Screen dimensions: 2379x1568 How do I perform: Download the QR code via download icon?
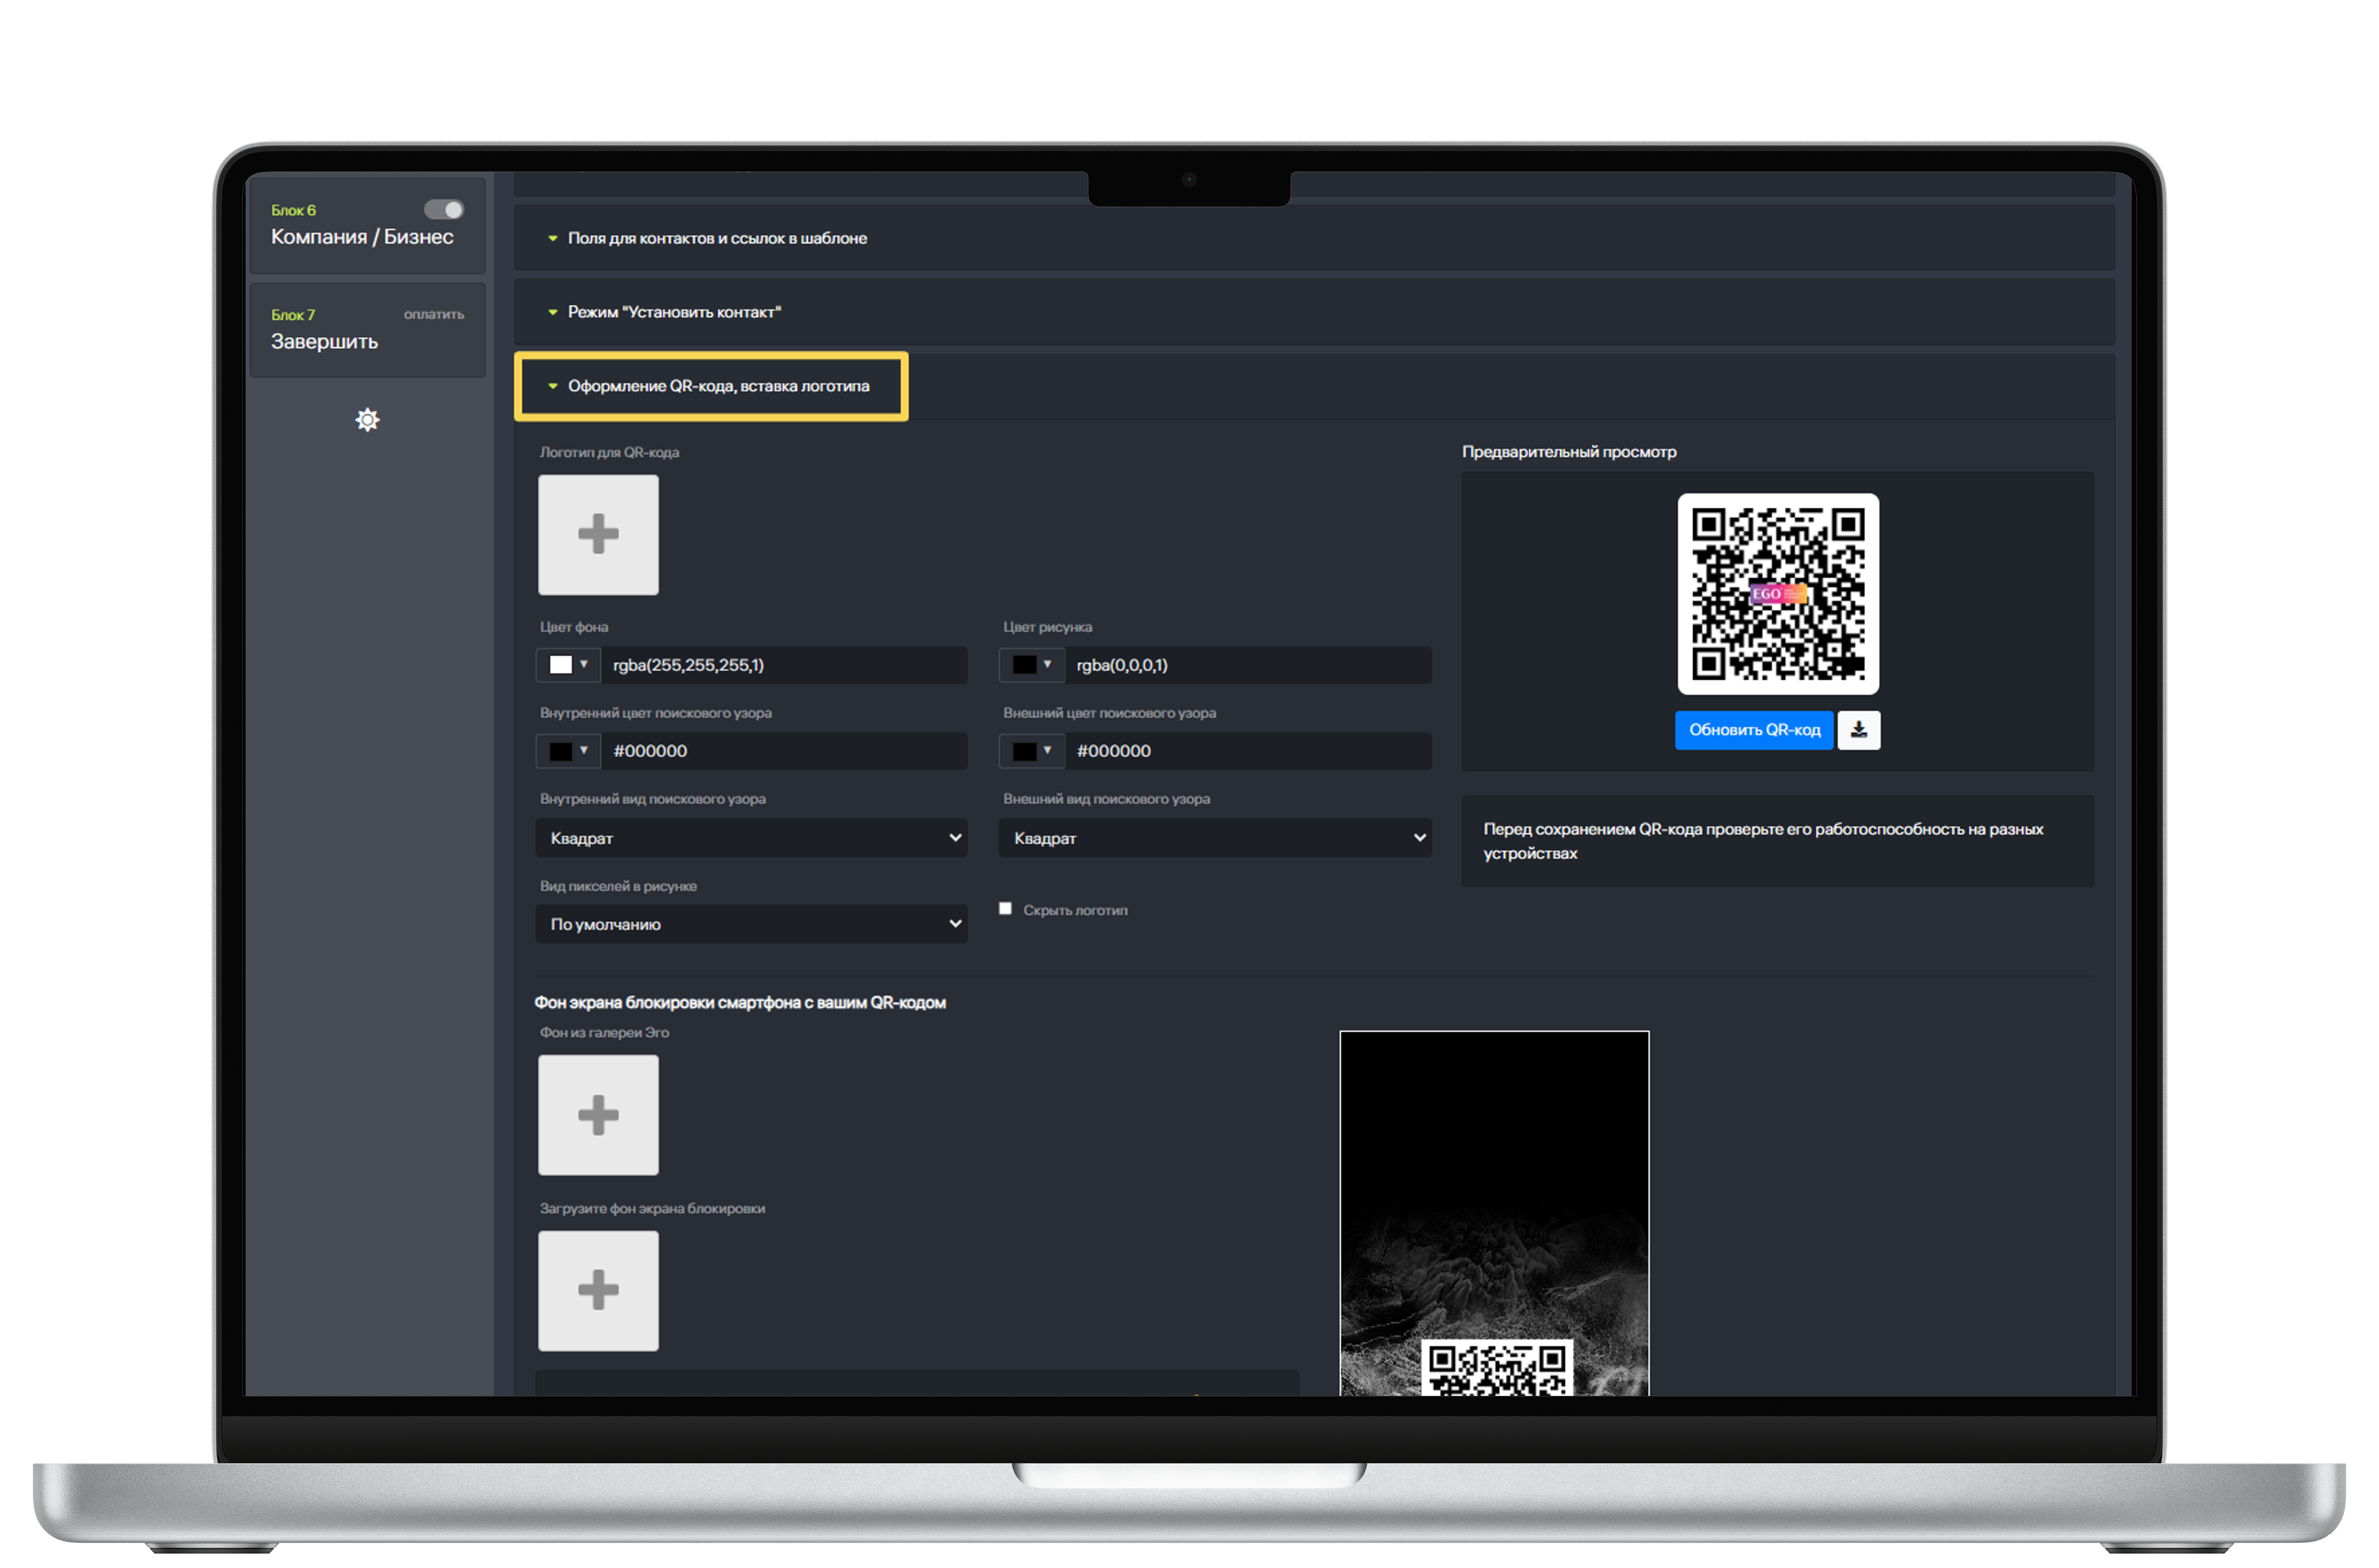[x=1858, y=730]
